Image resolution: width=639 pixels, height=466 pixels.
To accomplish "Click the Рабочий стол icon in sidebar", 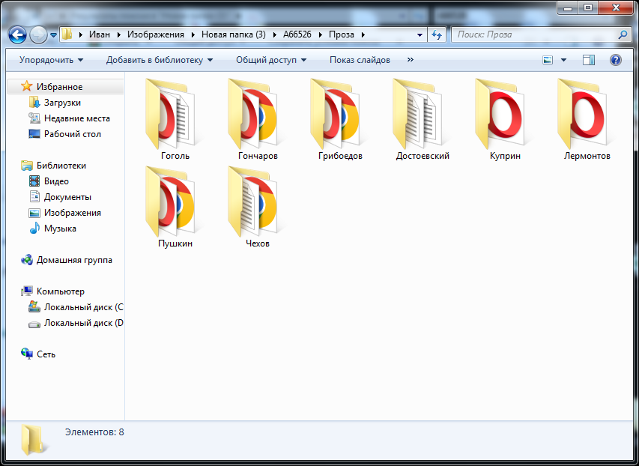I will (34, 133).
